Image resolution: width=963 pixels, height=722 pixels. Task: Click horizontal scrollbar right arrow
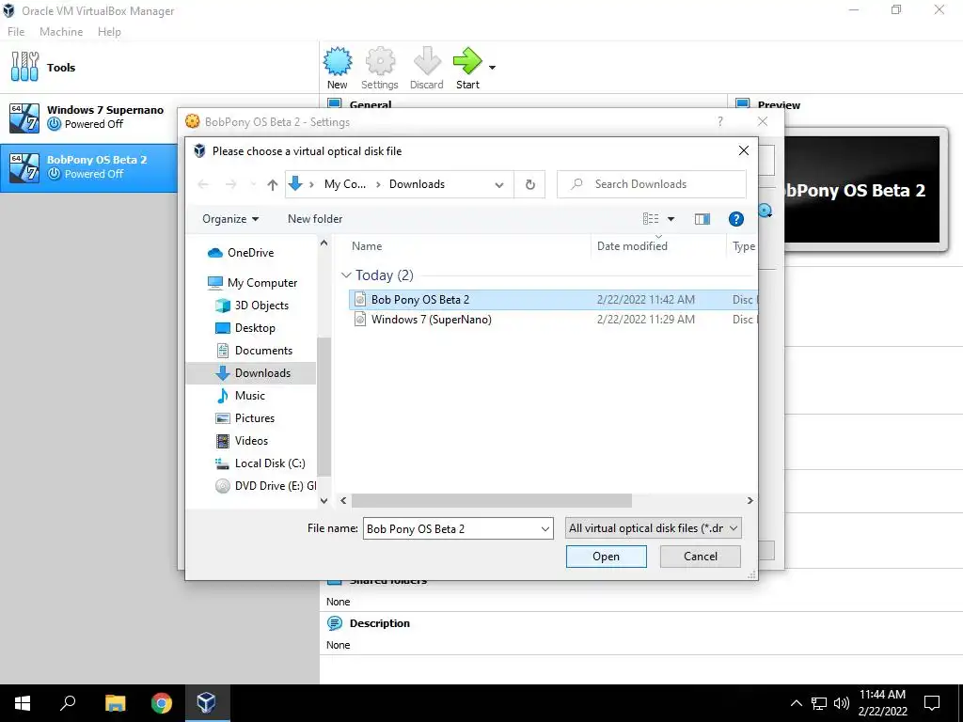750,501
